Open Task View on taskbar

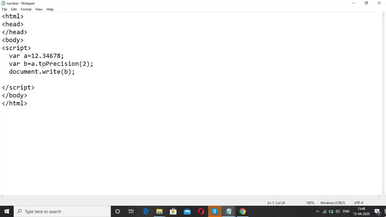[131, 212]
